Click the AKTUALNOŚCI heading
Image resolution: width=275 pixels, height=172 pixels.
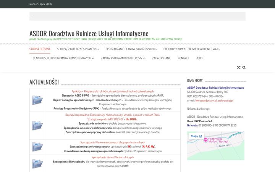(44, 82)
